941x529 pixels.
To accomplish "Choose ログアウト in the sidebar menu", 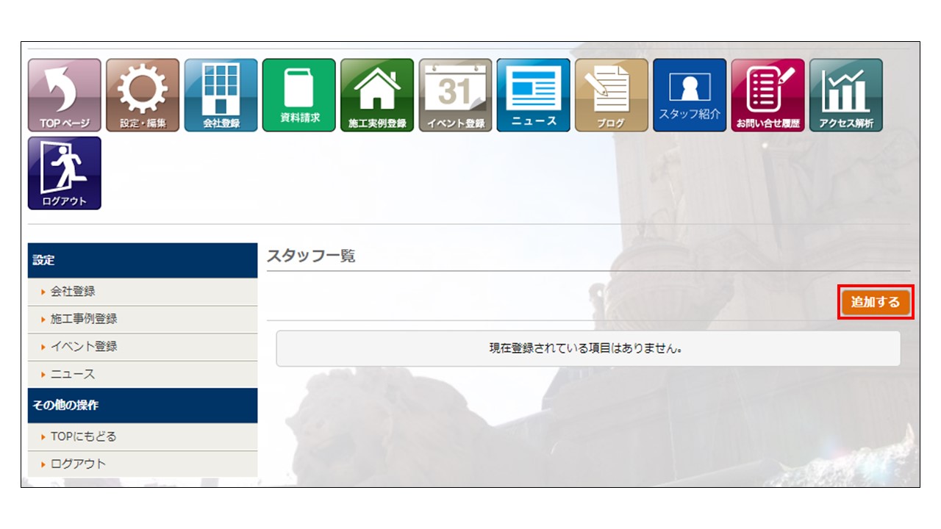I will 78,464.
